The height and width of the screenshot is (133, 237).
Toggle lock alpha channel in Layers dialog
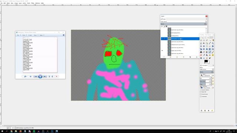tap(166, 26)
